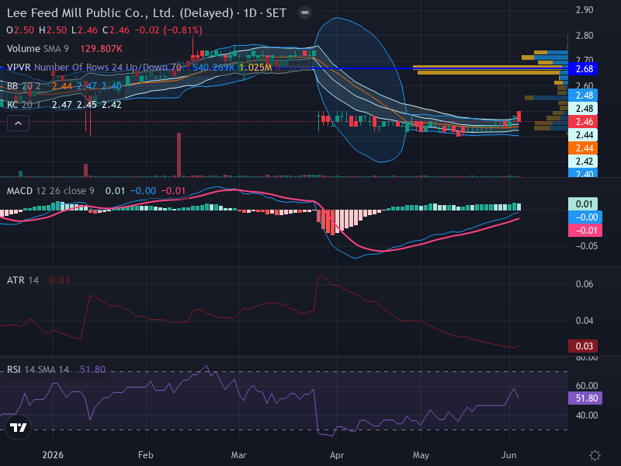Click the blue 2.68 price label

(x=585, y=69)
